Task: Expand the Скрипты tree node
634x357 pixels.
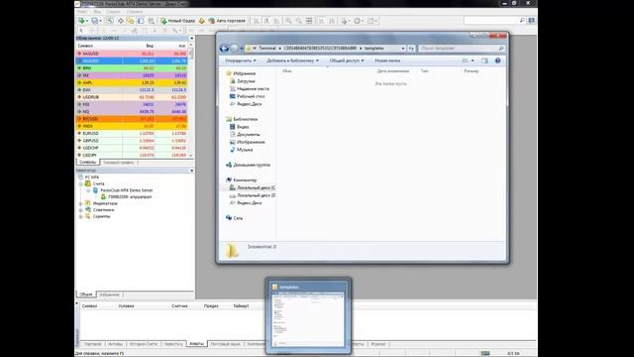Action: 80,216
